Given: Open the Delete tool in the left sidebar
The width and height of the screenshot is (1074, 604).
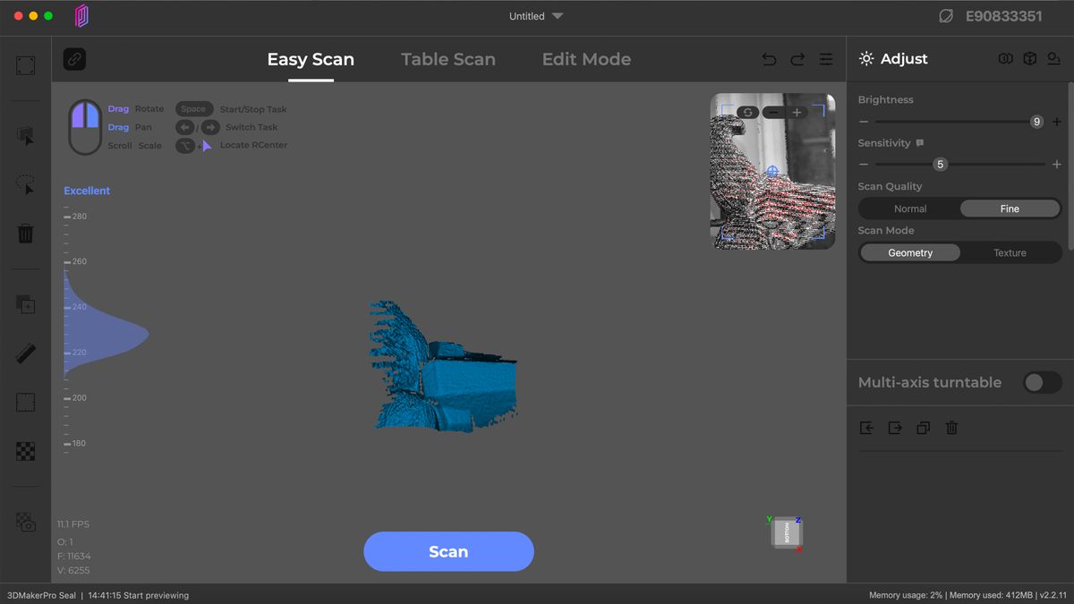Looking at the screenshot, I should [25, 234].
